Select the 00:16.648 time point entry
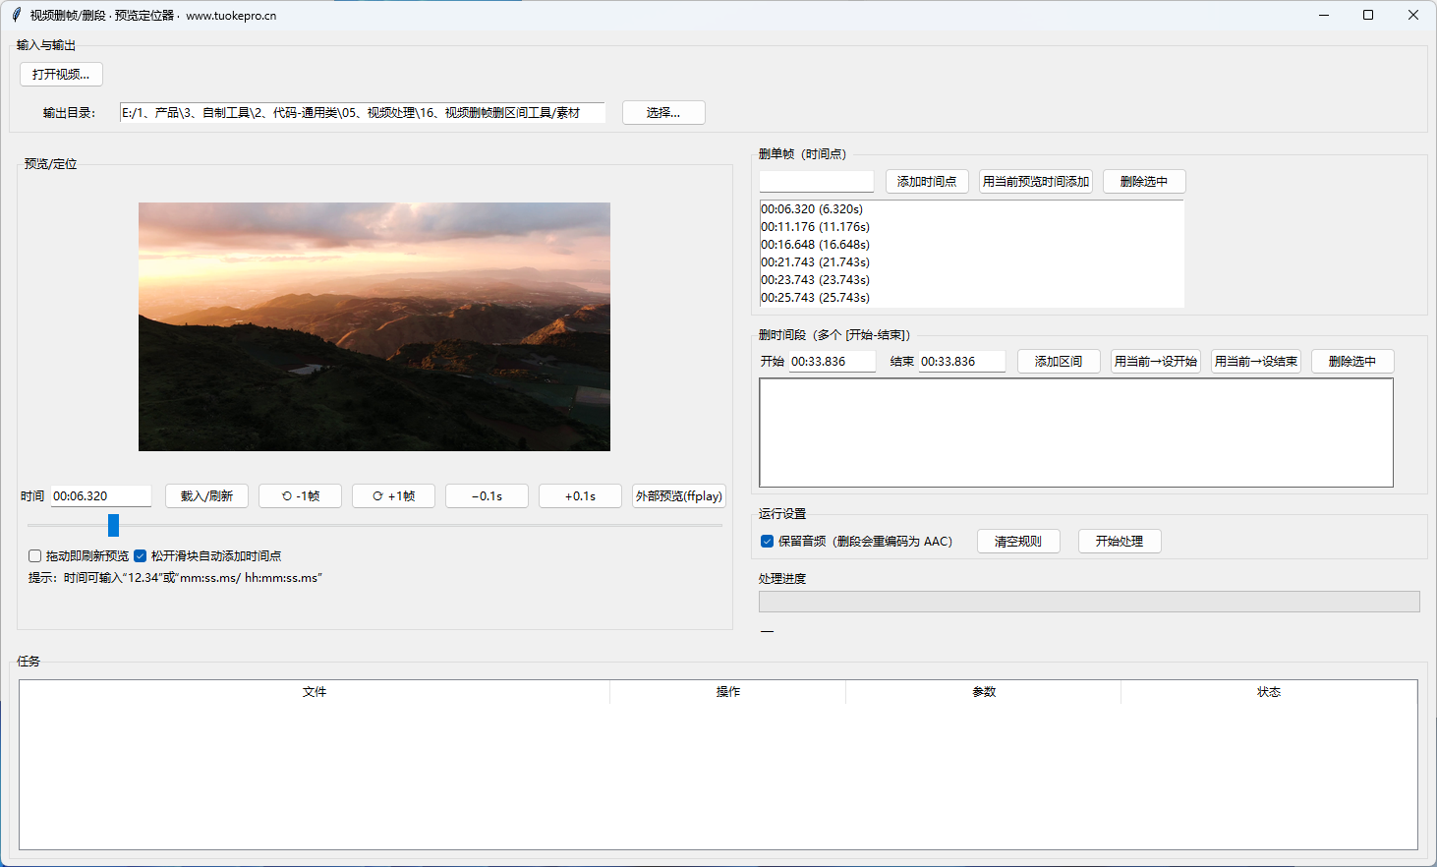 815,245
